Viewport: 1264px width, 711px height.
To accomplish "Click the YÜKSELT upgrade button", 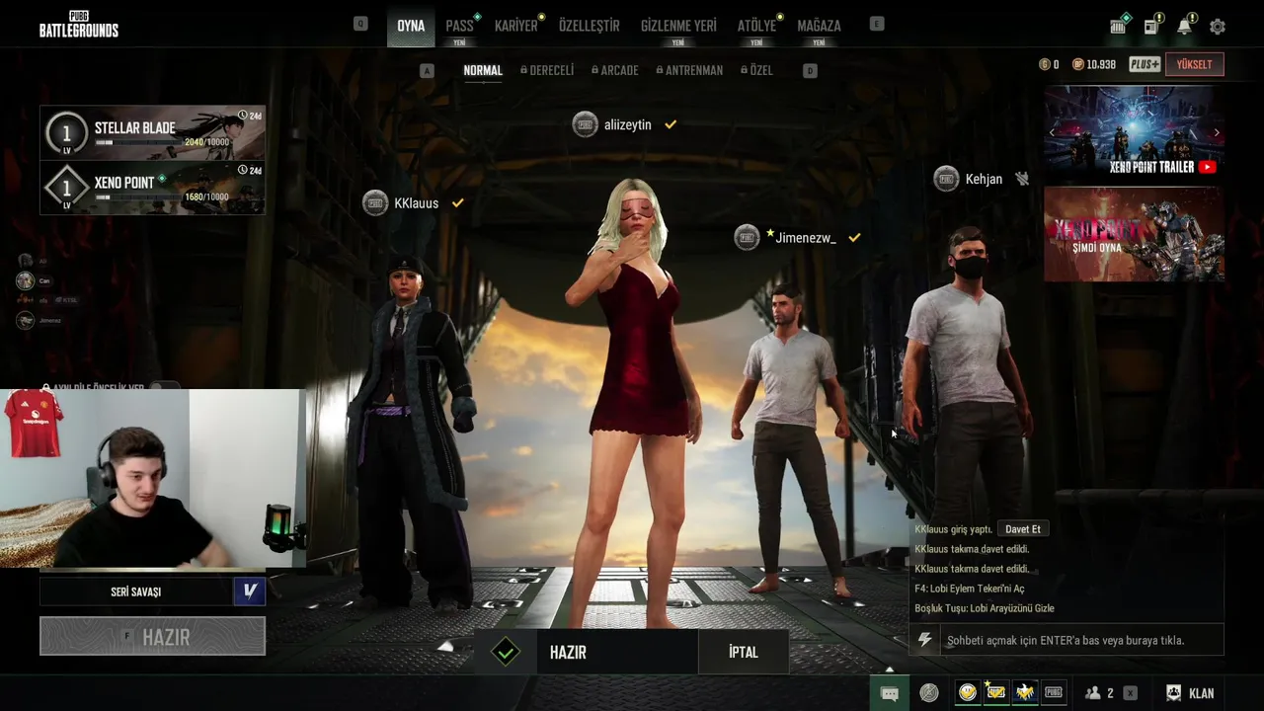I will point(1195,64).
